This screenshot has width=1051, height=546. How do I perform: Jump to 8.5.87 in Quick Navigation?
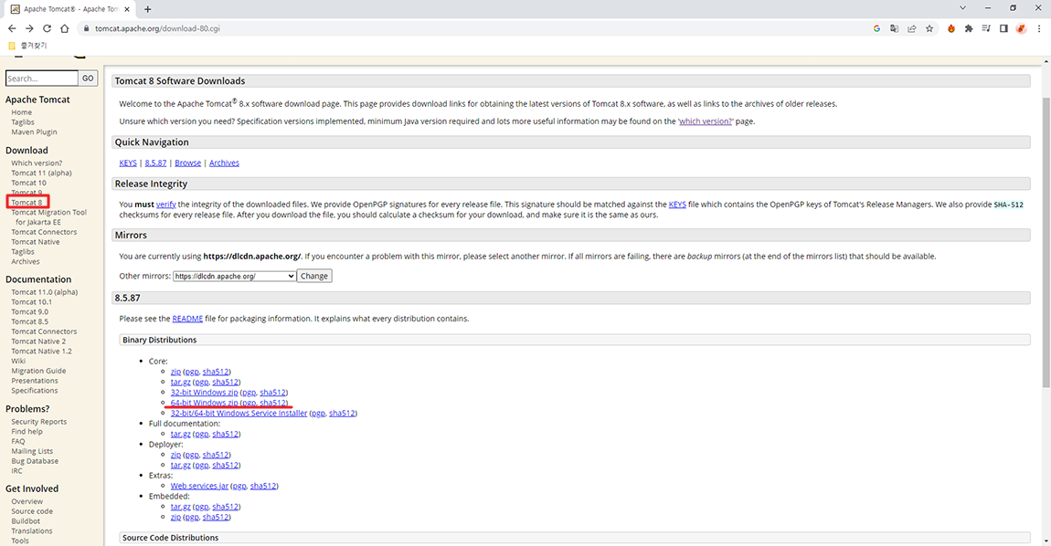155,163
